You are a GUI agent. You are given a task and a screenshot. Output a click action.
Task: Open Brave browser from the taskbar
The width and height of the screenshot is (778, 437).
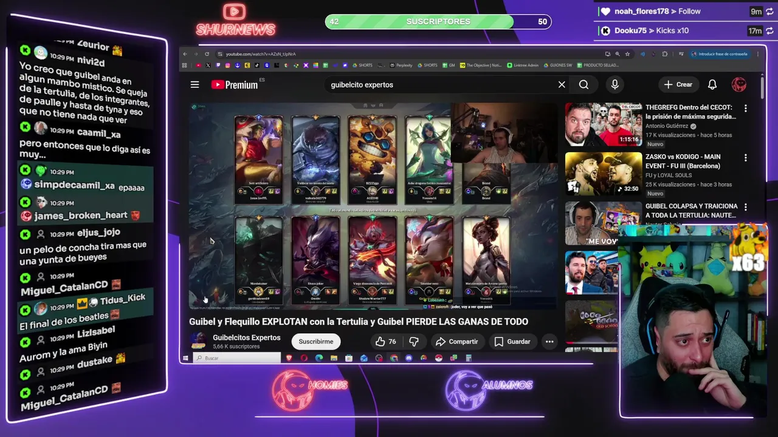[x=289, y=358]
